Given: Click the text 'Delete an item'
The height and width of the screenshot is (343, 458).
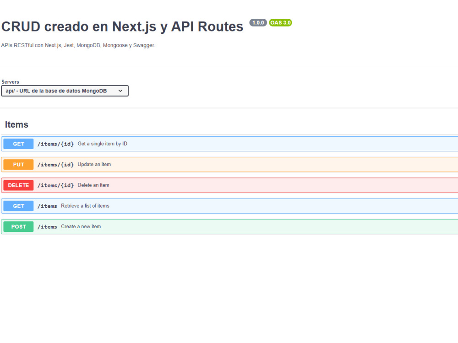Looking at the screenshot, I should [x=93, y=185].
